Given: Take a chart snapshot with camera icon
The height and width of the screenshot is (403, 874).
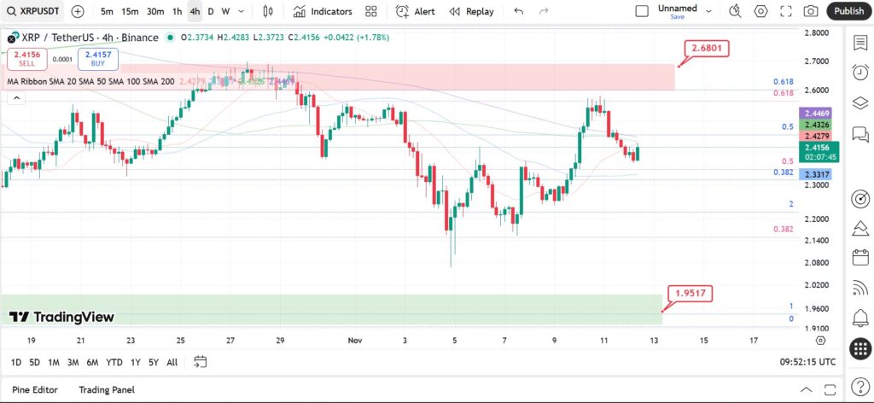Looking at the screenshot, I should (811, 11).
